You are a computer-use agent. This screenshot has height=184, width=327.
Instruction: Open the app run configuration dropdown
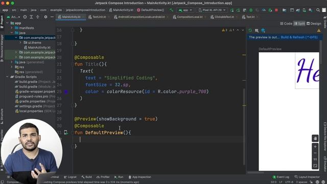point(185,10)
